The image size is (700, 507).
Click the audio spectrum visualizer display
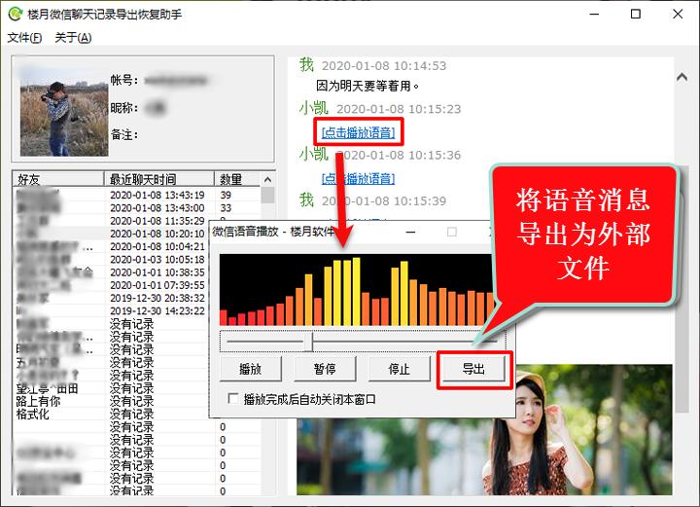356,290
